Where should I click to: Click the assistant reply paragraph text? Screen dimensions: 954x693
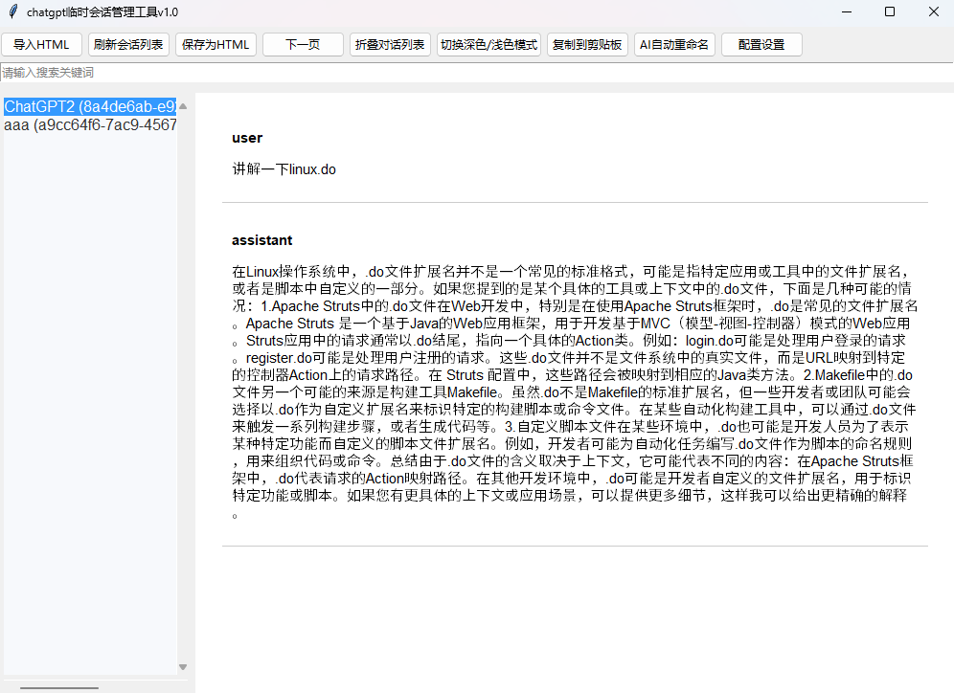click(575, 392)
